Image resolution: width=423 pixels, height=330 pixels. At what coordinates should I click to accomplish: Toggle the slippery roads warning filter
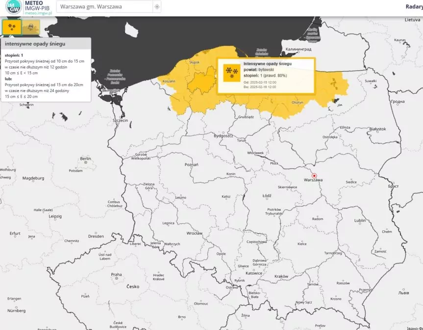click(x=31, y=27)
